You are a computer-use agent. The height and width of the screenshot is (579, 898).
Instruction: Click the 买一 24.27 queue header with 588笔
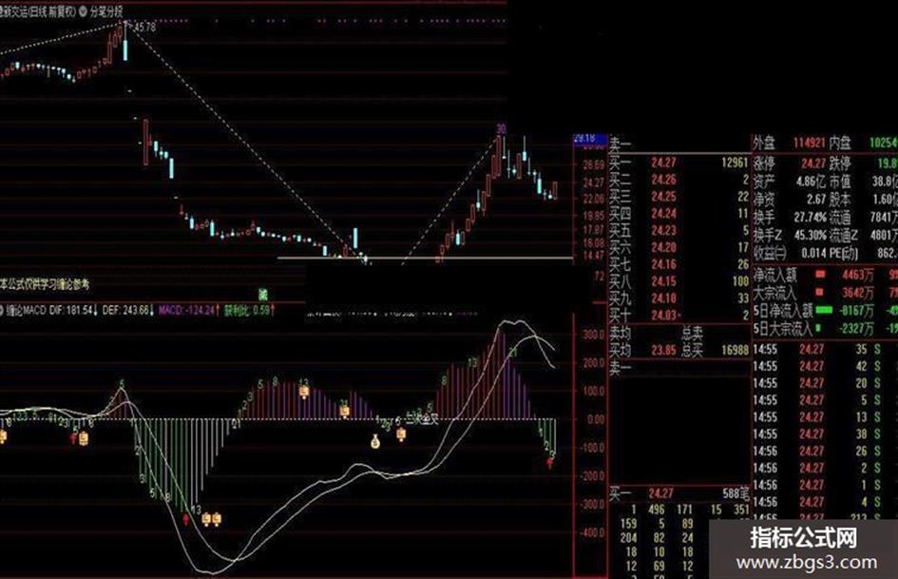(678, 493)
